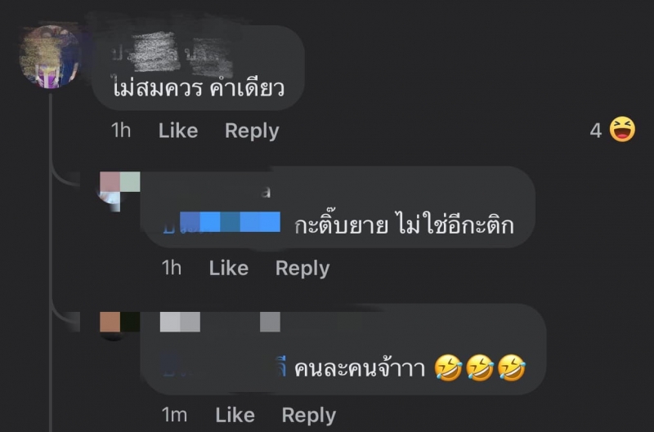The height and width of the screenshot is (432, 654).
Task: Click the 1h timestamp under the top comment
Action: pos(121,131)
